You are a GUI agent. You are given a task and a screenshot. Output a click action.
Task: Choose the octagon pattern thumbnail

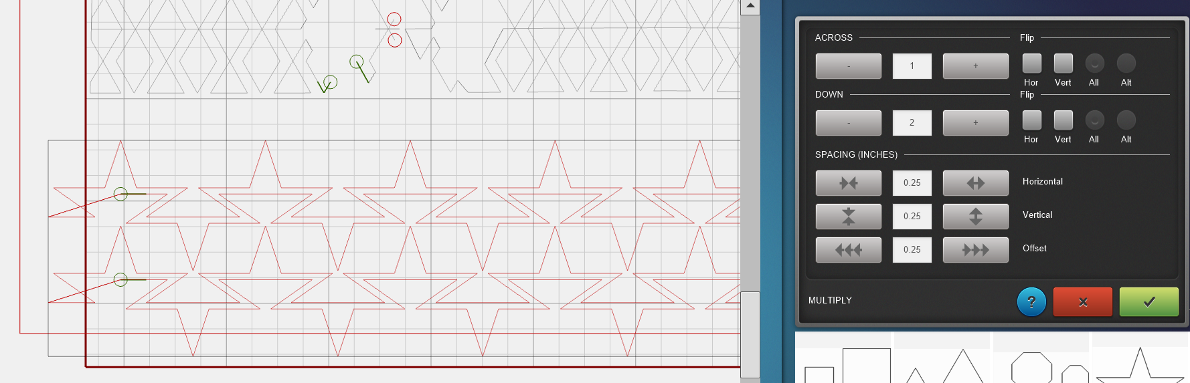(x=1031, y=368)
